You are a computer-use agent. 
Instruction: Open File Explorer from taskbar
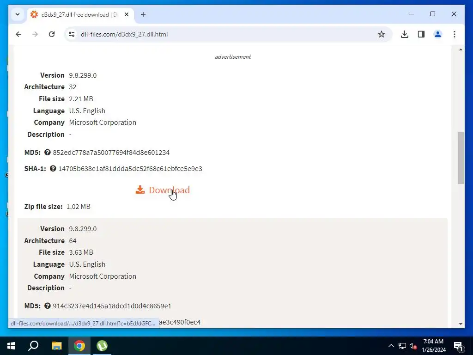[56, 346]
